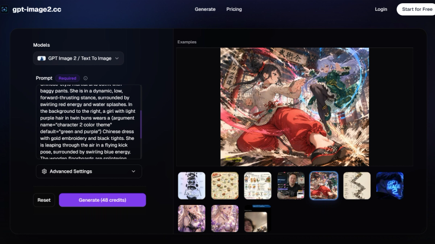Select the second blonde anime girl thumbnail
The width and height of the screenshot is (435, 244).
click(x=225, y=219)
